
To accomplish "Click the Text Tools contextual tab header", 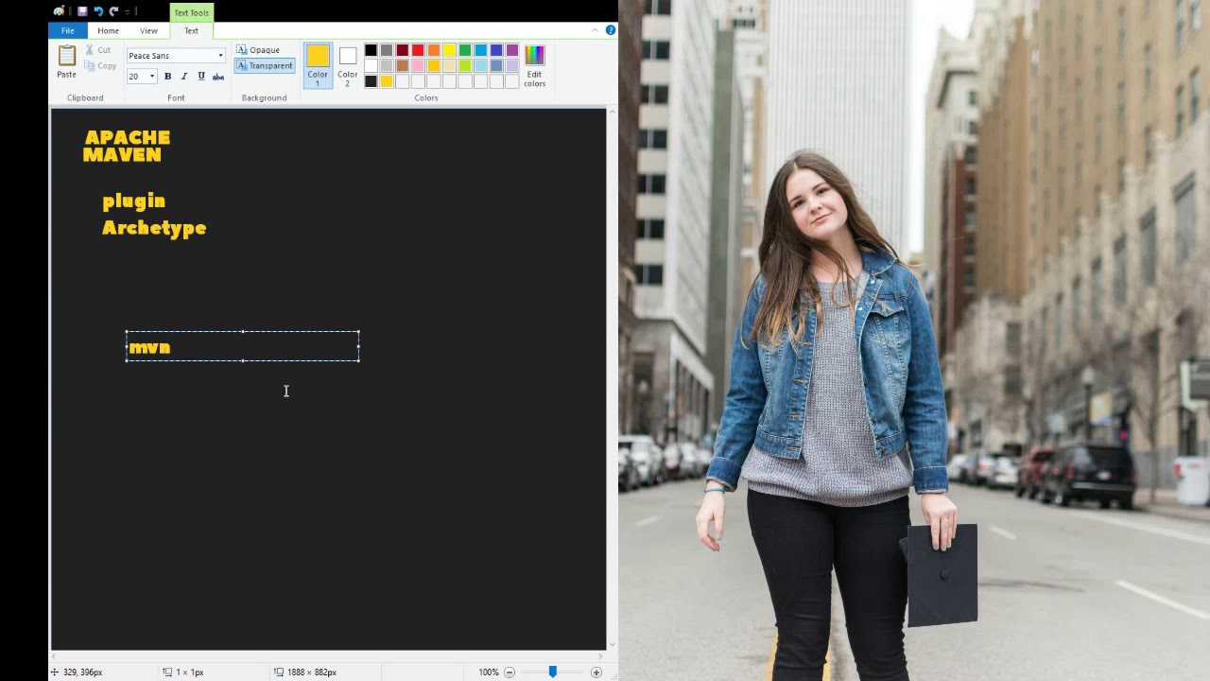I will [x=192, y=12].
